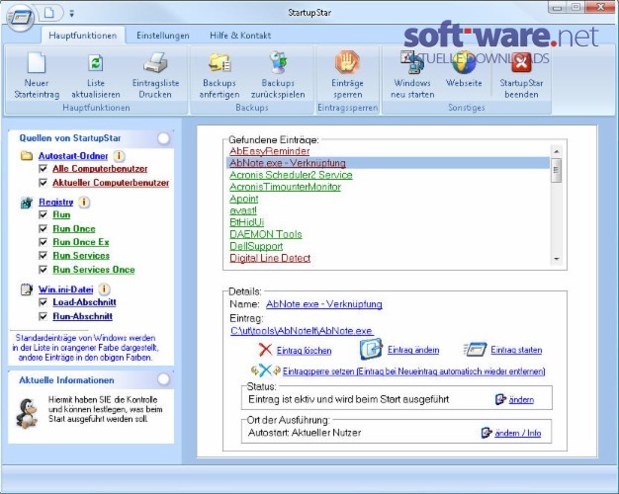The width and height of the screenshot is (619, 494).
Task: Click entries list scrollbar down arrow
Action: click(x=557, y=259)
